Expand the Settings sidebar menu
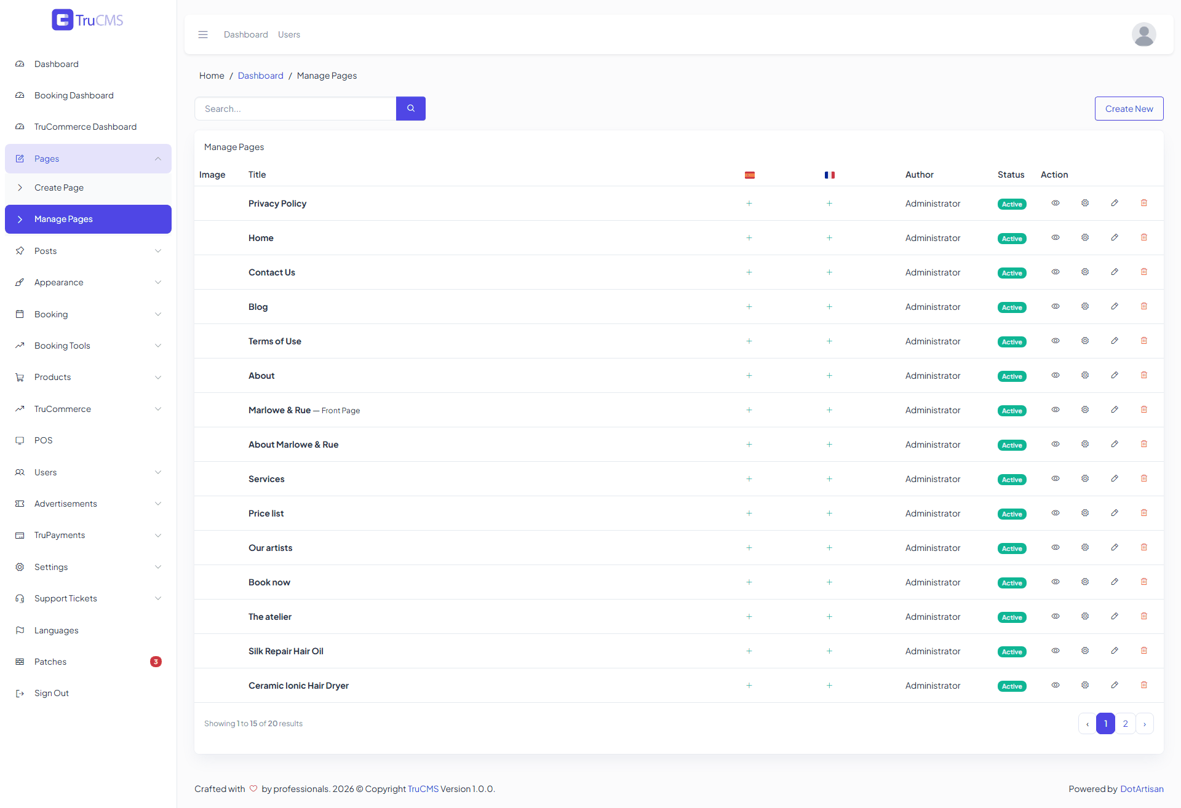This screenshot has width=1181, height=808. point(88,567)
